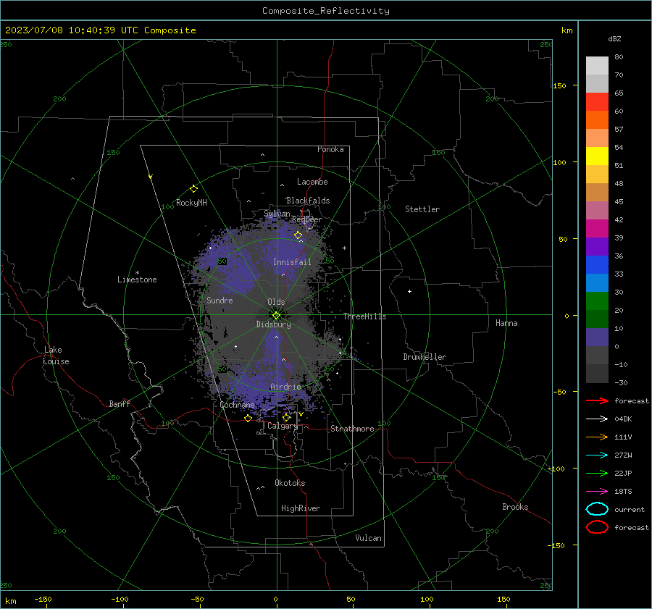Image resolution: width=652 pixels, height=609 pixels.
Task: Select the yellow diamond marker below RedDeer
Action: pyautogui.click(x=298, y=235)
